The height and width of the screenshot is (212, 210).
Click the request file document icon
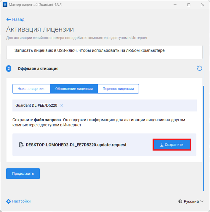(x=21, y=145)
